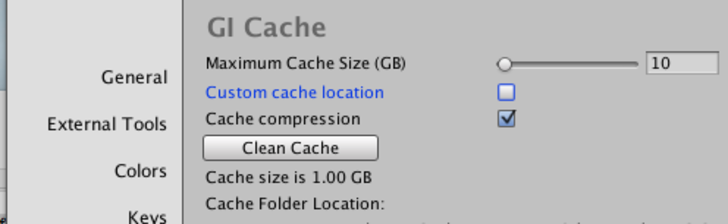Open the Colors preferences section
The width and height of the screenshot is (728, 224).
141,171
